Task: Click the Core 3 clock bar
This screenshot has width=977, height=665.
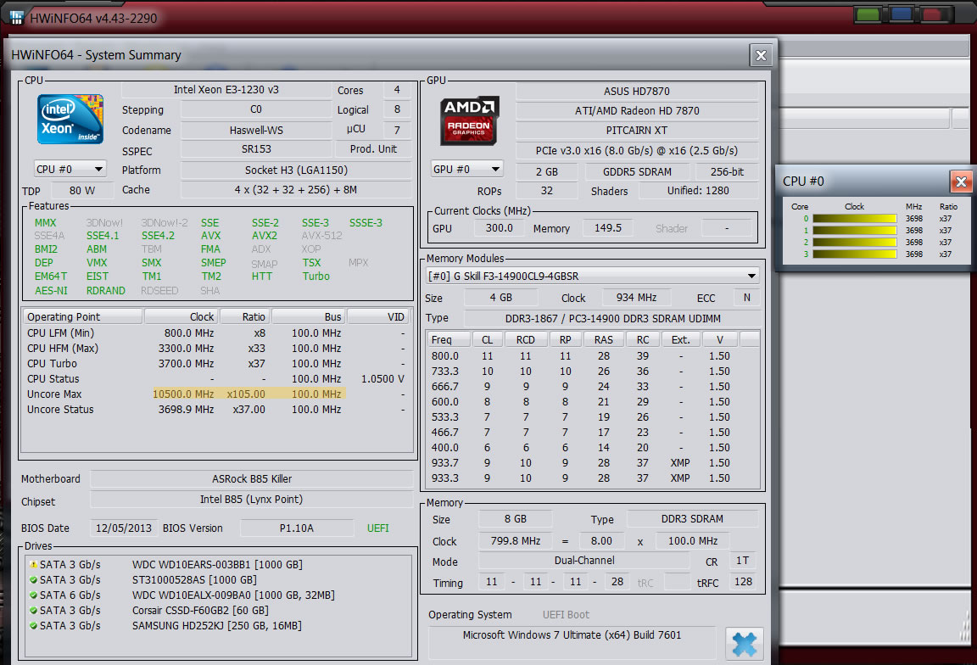Action: pyautogui.click(x=854, y=254)
